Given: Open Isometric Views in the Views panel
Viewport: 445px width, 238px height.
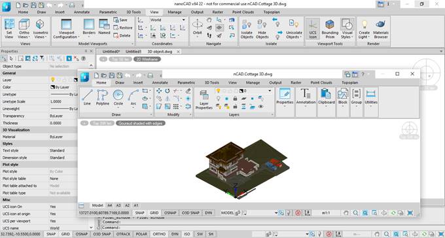Looking at the screenshot, I should (41, 29).
